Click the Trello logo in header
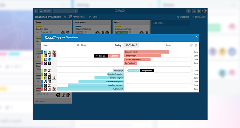The width and height of the screenshot is (240, 128). pyautogui.click(x=120, y=11)
